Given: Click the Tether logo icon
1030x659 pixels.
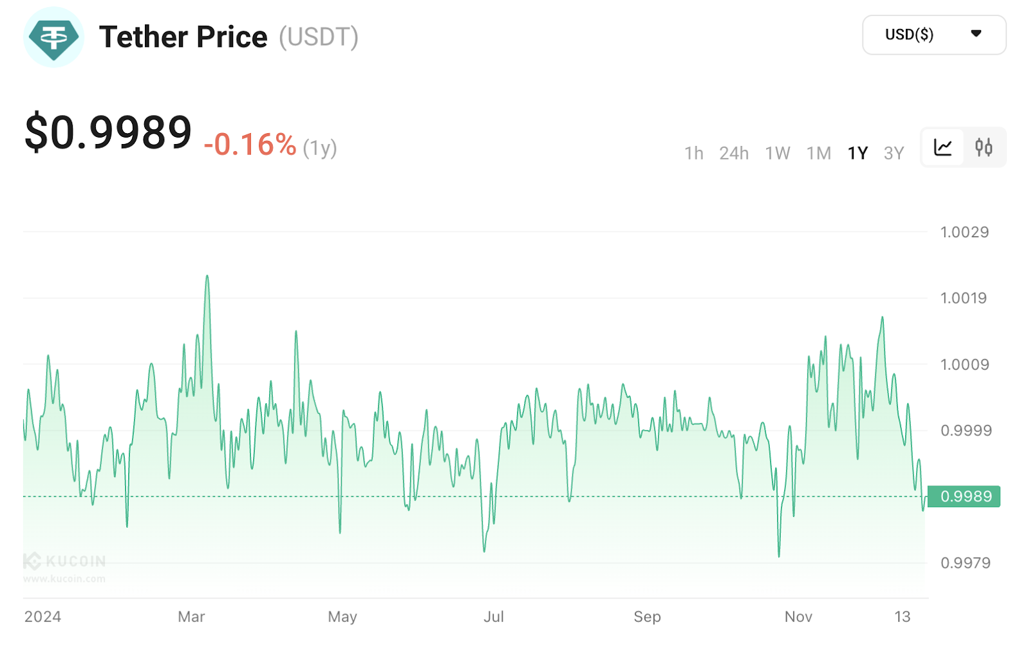Looking at the screenshot, I should (x=53, y=37).
